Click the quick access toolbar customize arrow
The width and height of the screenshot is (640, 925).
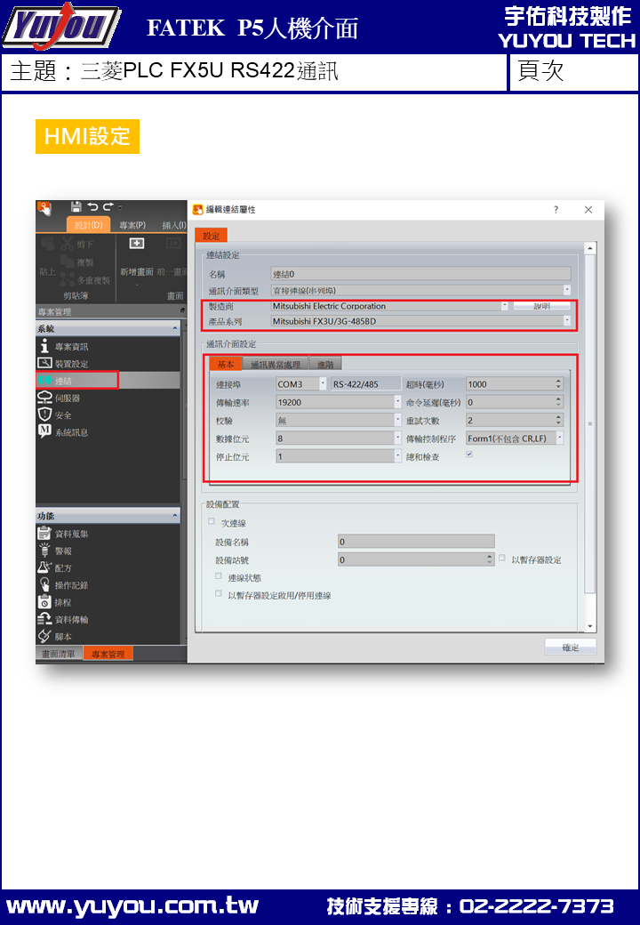(120, 207)
